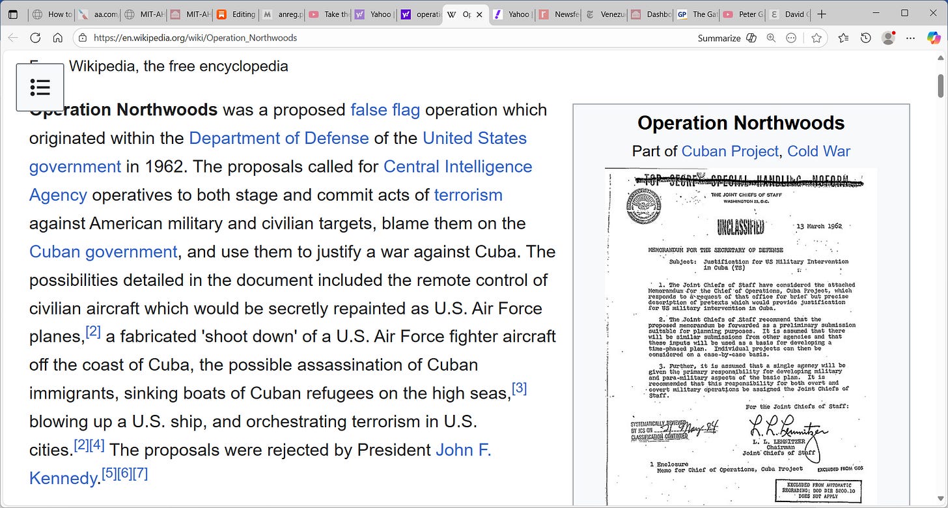Viewport: 948px width, 508px height.
Task: Follow the 'terrorism' link
Action: click(468, 195)
